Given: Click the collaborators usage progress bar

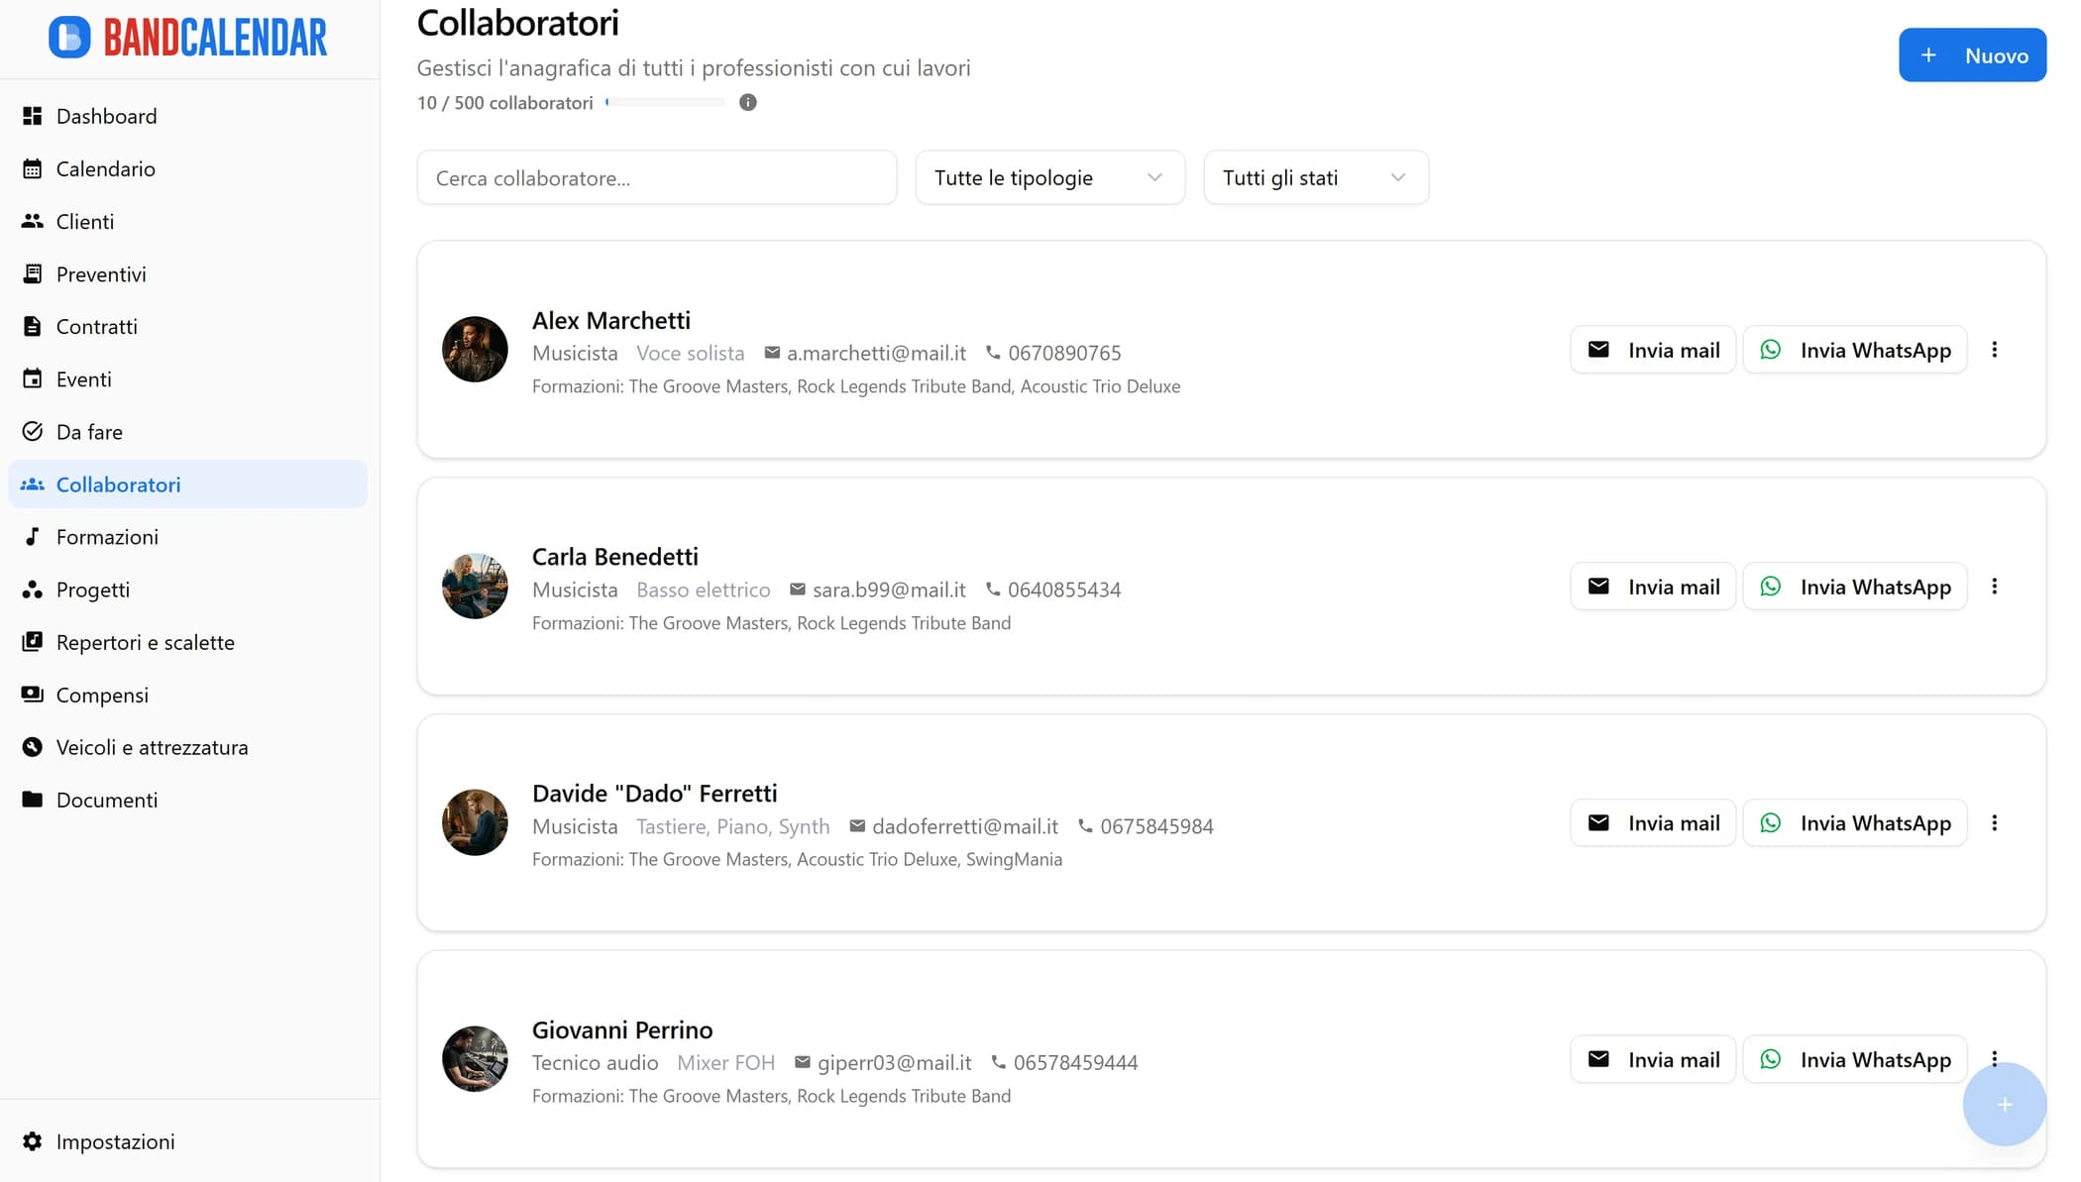Looking at the screenshot, I should pos(664,102).
